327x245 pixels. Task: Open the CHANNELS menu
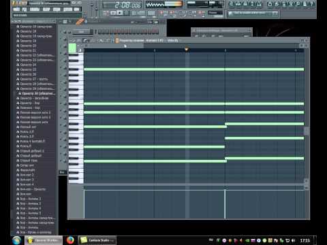35,10
